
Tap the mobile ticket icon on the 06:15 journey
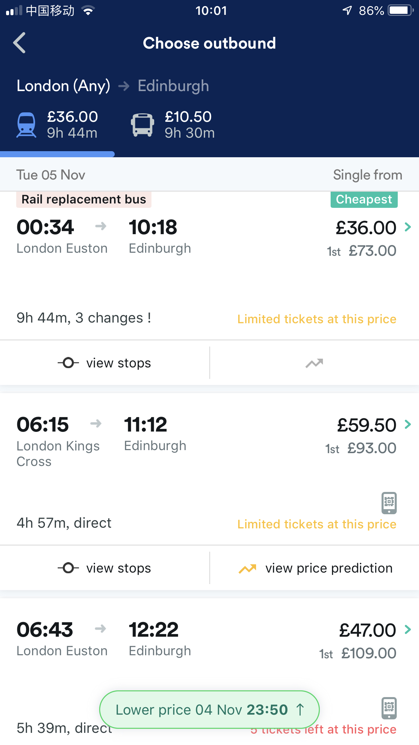click(389, 503)
